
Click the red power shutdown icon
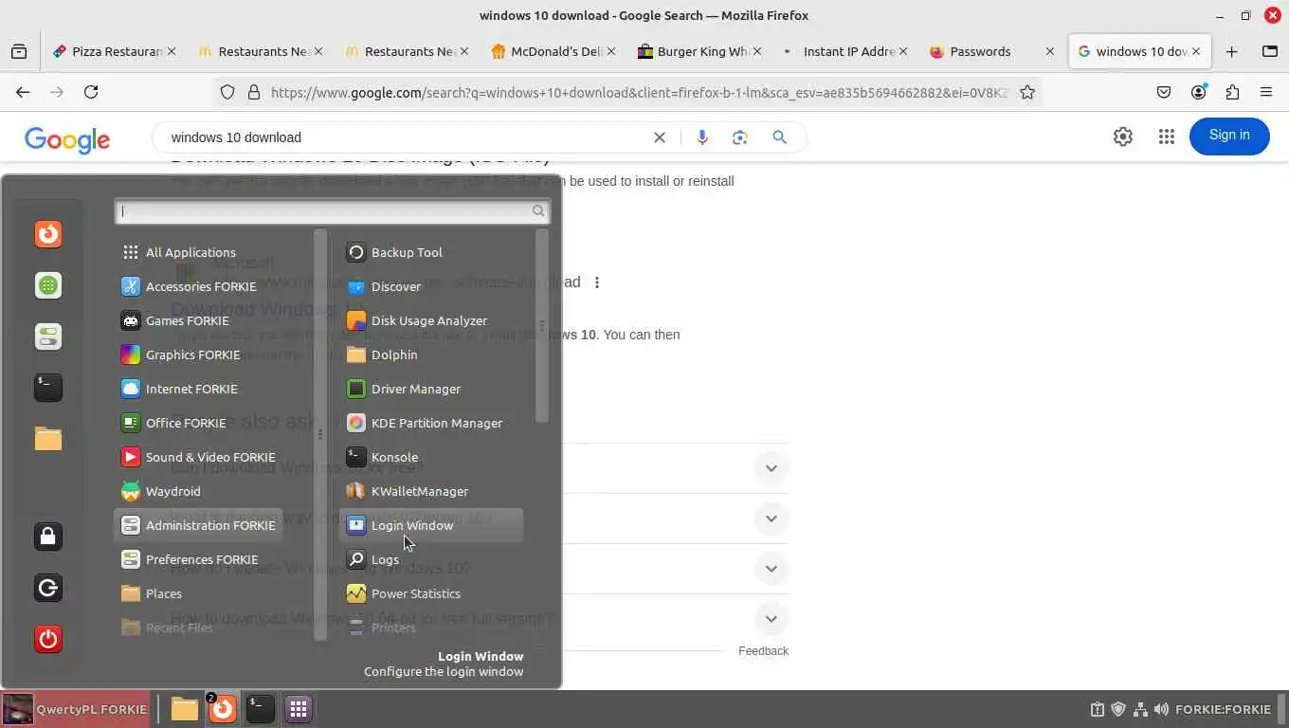pyautogui.click(x=48, y=639)
